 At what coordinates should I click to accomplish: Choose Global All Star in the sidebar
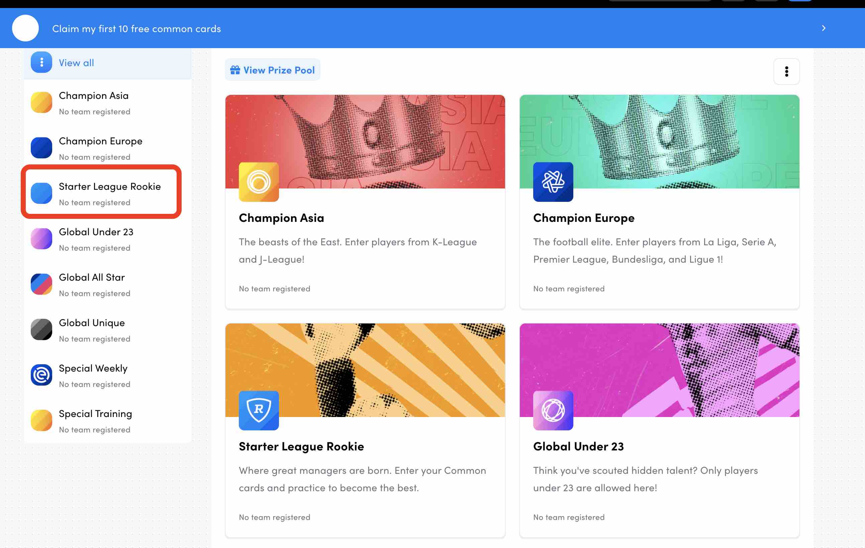(x=107, y=285)
